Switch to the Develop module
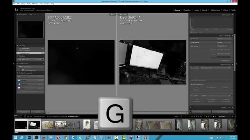Screen dimensions: 250x140 pos(187,10)
